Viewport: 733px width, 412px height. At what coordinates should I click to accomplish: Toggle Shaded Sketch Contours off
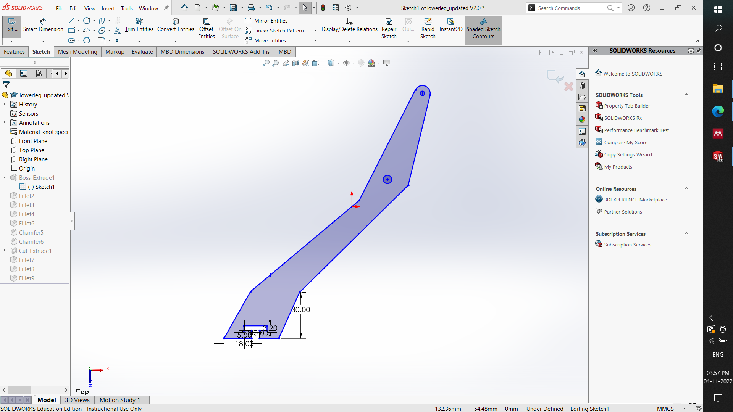pos(483,29)
